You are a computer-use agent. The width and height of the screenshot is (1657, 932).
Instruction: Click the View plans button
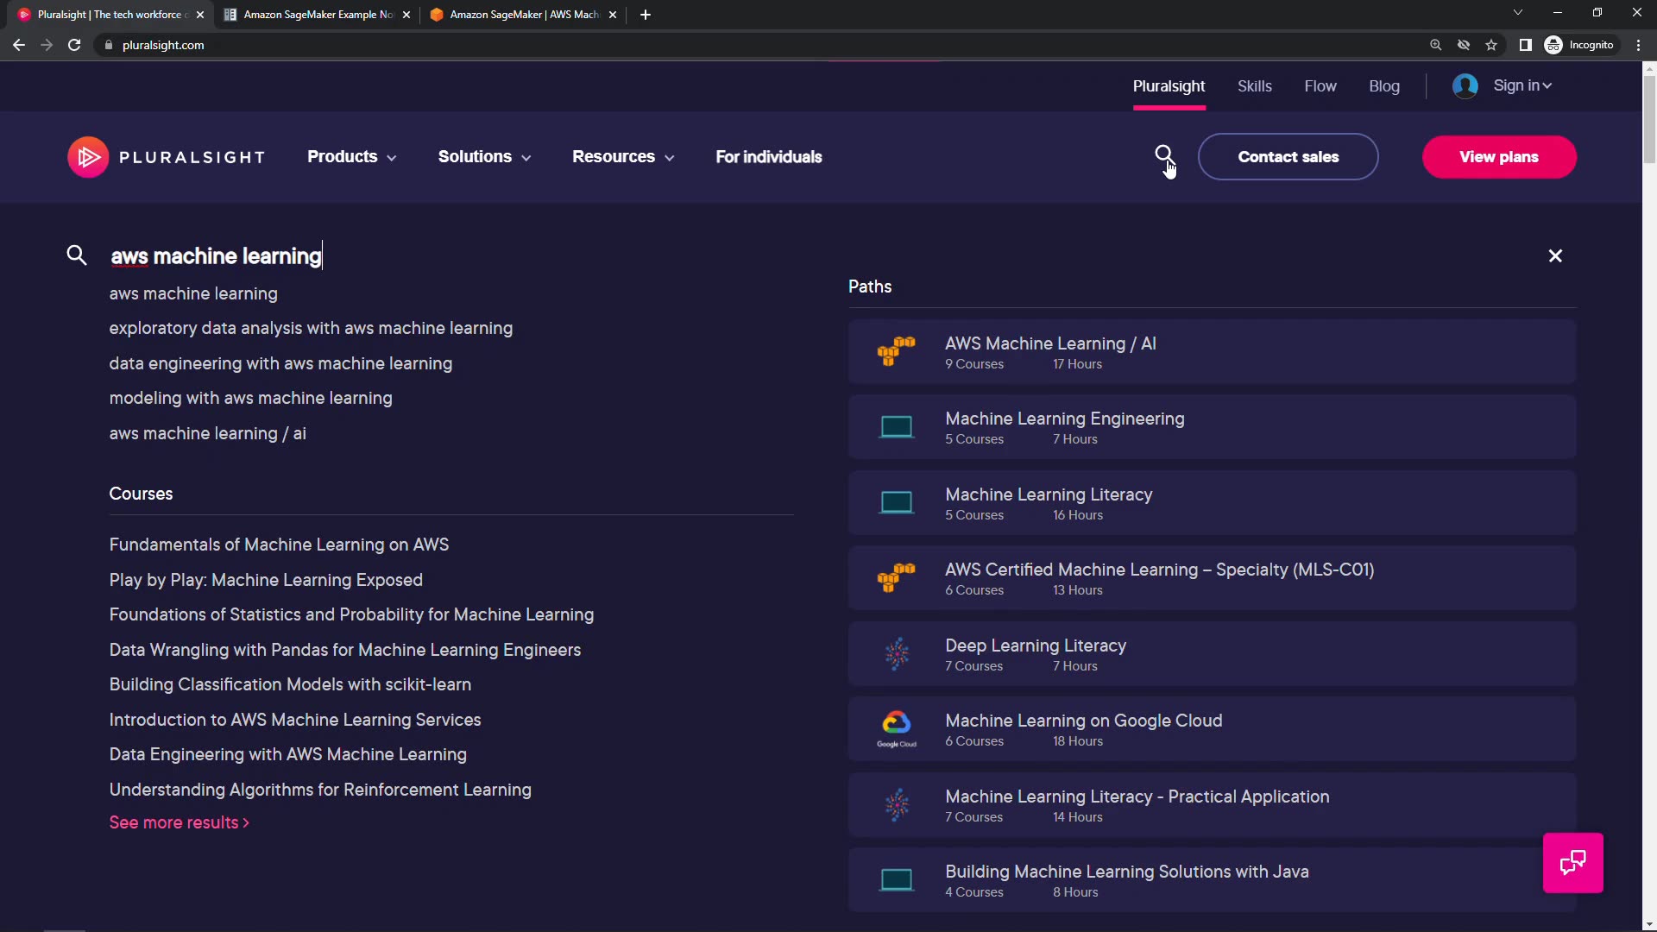click(x=1498, y=157)
